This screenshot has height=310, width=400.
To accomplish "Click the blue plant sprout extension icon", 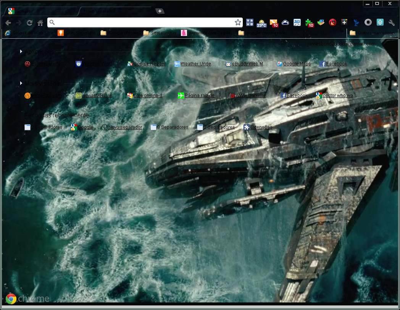I will point(356,23).
